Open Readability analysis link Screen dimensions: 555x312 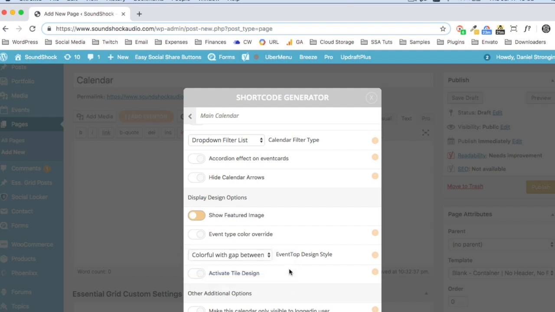point(472,156)
